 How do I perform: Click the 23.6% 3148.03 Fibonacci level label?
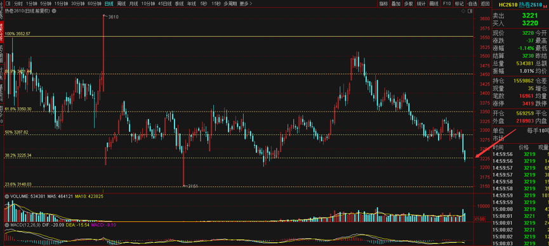[18, 184]
